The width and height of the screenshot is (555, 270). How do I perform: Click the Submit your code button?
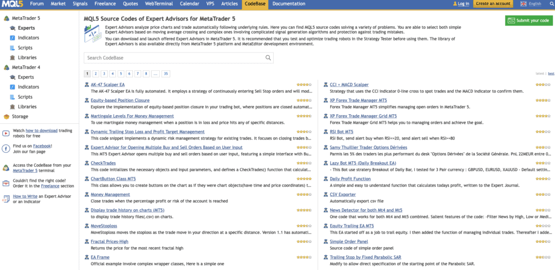click(529, 21)
